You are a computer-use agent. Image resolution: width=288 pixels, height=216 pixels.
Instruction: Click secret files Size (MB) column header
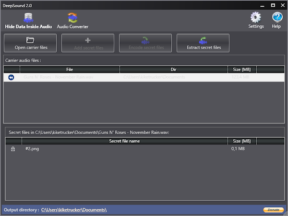[x=242, y=141]
